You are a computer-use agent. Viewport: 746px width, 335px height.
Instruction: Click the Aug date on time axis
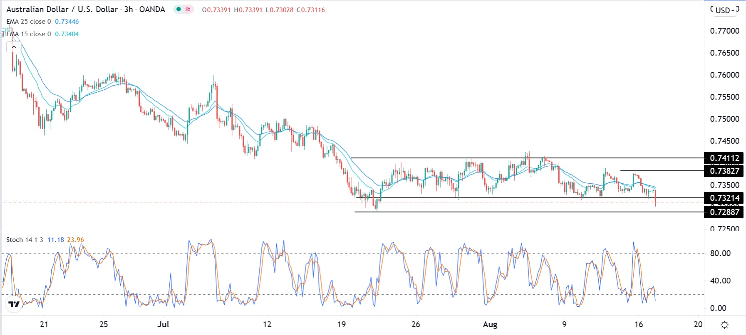point(490,325)
